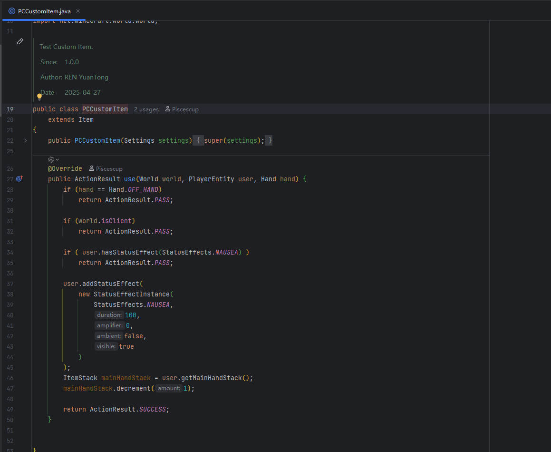Click the PCCustomItem constructor name on line 22
This screenshot has width=551, height=452.
pyautogui.click(x=97, y=141)
